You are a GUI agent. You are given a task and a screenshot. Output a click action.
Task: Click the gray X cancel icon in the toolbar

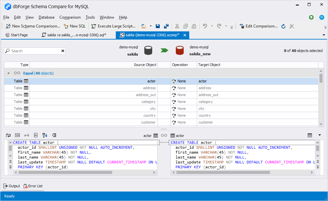(292, 26)
